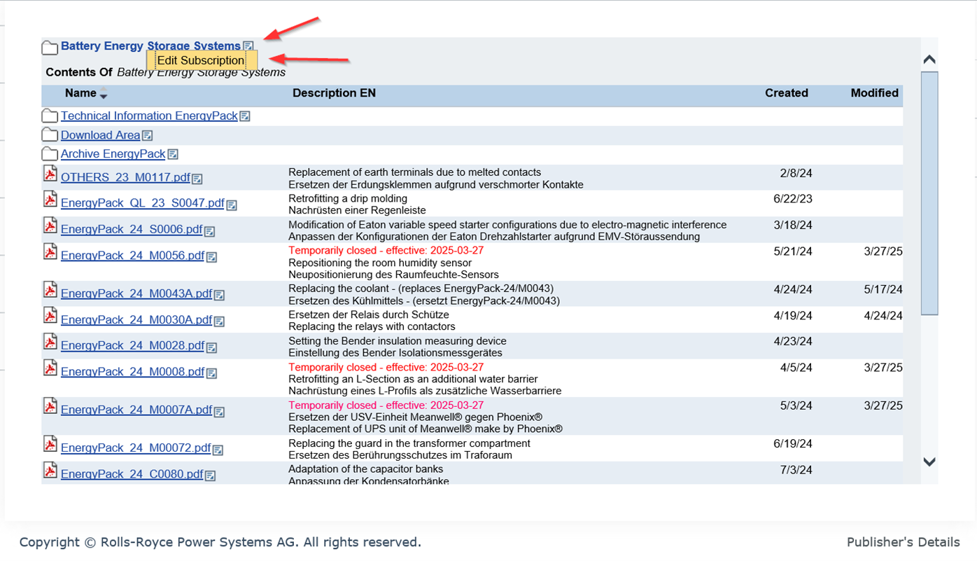The image size is (977, 561).
Task: Open the Download Area folder
Action: pos(100,135)
